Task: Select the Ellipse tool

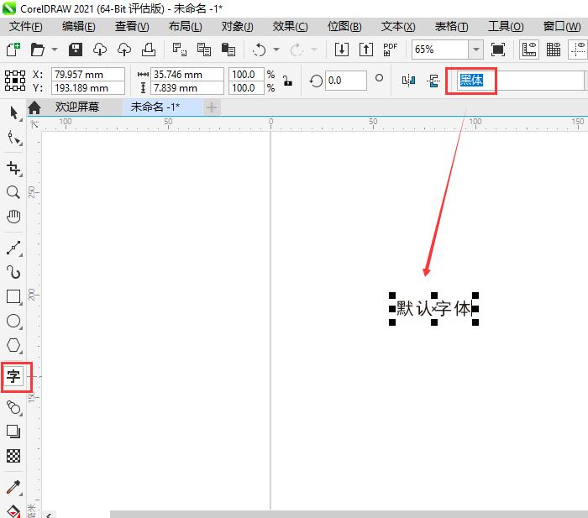Action: coord(13,322)
